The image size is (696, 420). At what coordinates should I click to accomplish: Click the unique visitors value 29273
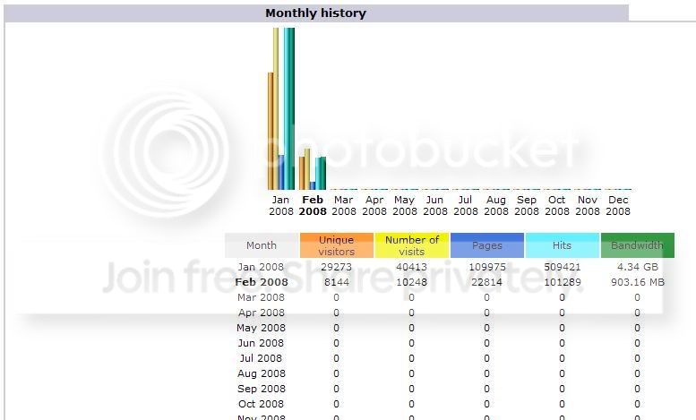(336, 267)
